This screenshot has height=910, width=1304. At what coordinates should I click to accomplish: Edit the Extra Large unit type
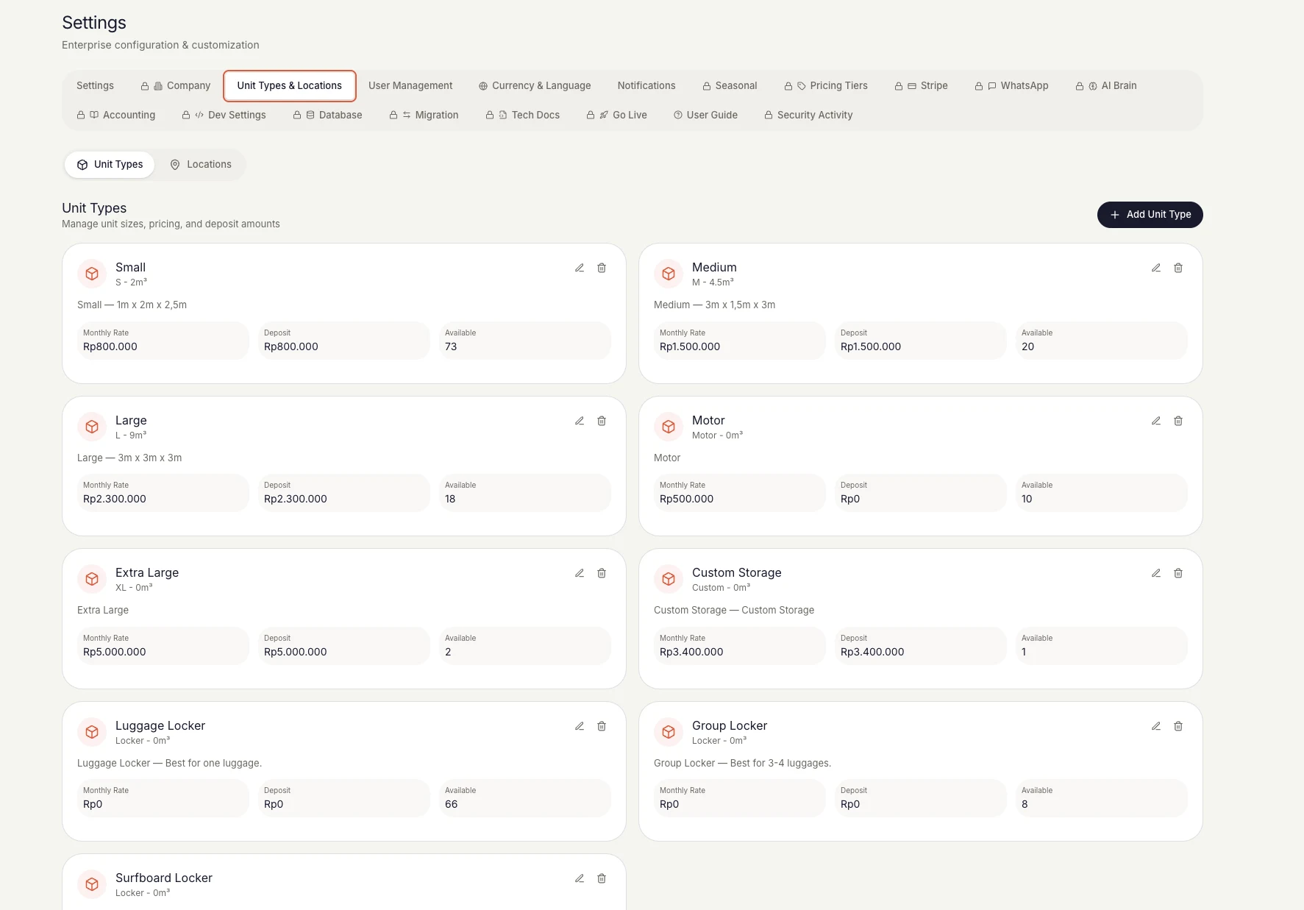click(x=580, y=573)
